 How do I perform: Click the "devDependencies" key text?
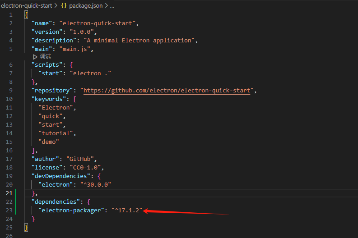pyautogui.click(x=61, y=176)
